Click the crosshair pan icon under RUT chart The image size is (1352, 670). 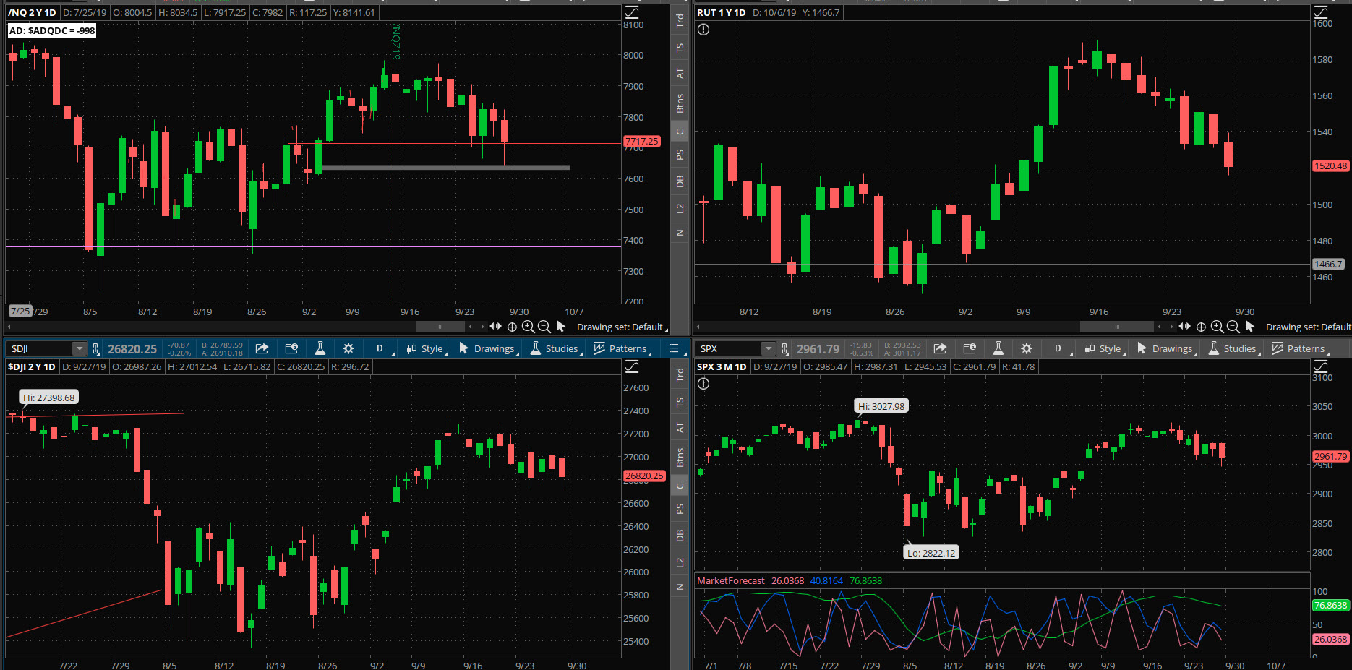coord(1201,327)
